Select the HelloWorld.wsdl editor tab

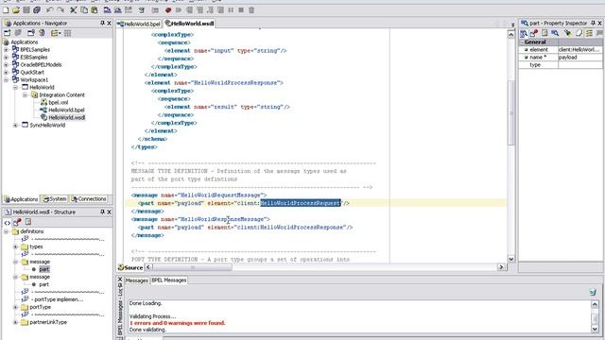click(189, 24)
